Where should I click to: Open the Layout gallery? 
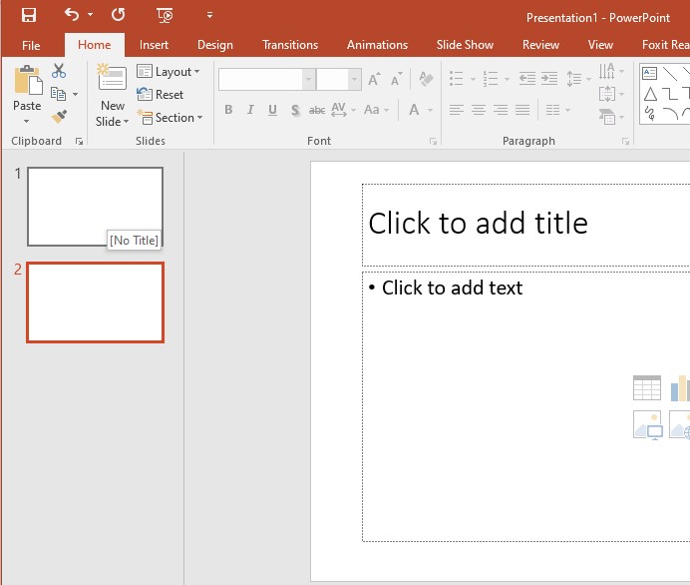pyautogui.click(x=169, y=71)
